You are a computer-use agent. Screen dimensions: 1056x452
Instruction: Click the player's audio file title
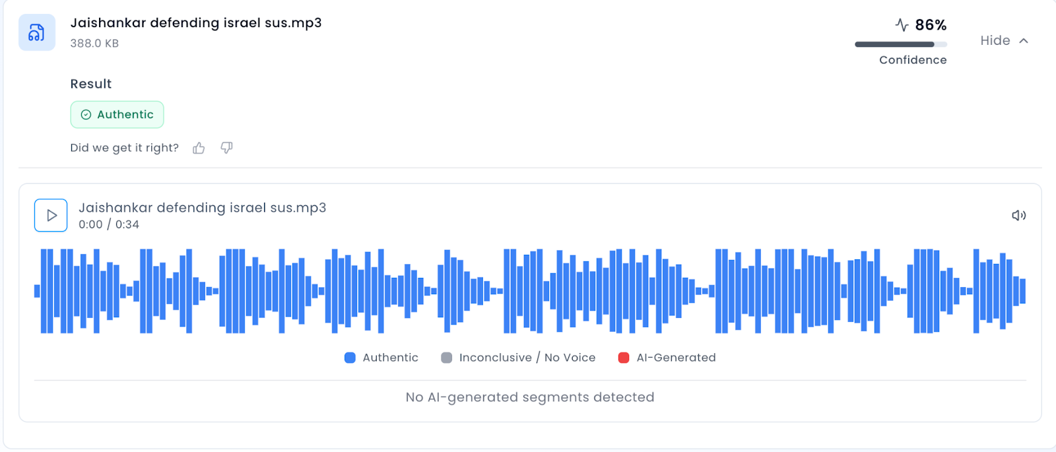pos(202,208)
